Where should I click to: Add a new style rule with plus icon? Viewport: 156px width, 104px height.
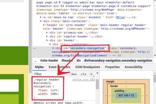pos(91,74)
